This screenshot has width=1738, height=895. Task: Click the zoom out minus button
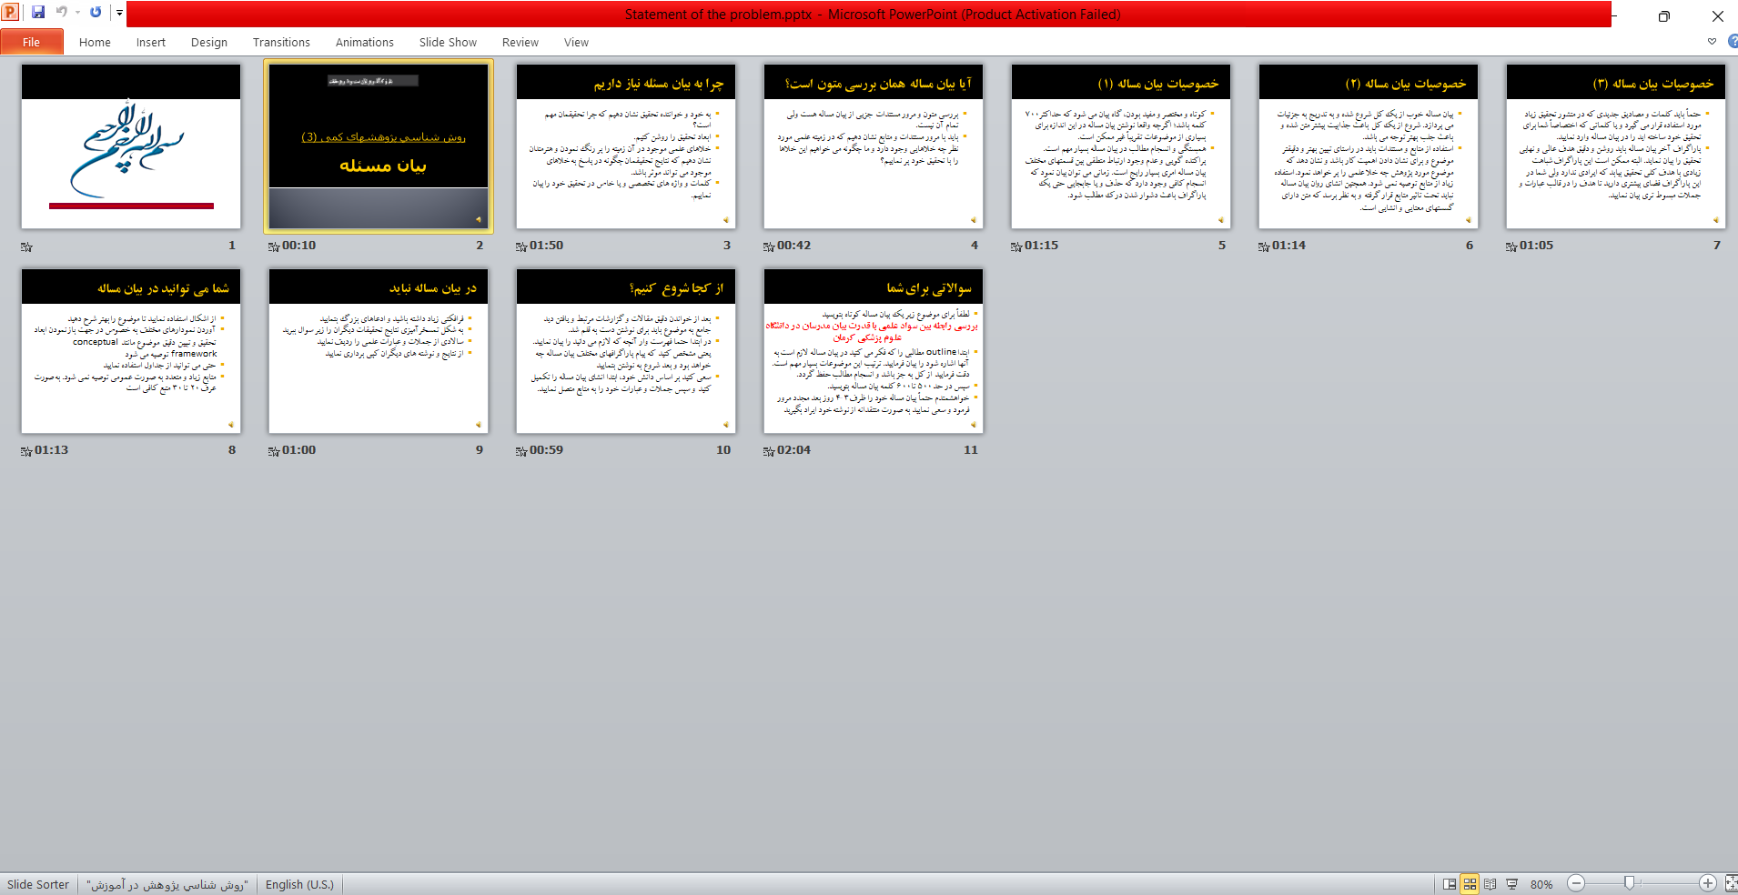pyautogui.click(x=1577, y=883)
